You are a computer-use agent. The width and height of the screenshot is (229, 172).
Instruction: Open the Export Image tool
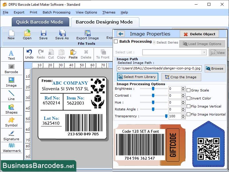[88, 35]
